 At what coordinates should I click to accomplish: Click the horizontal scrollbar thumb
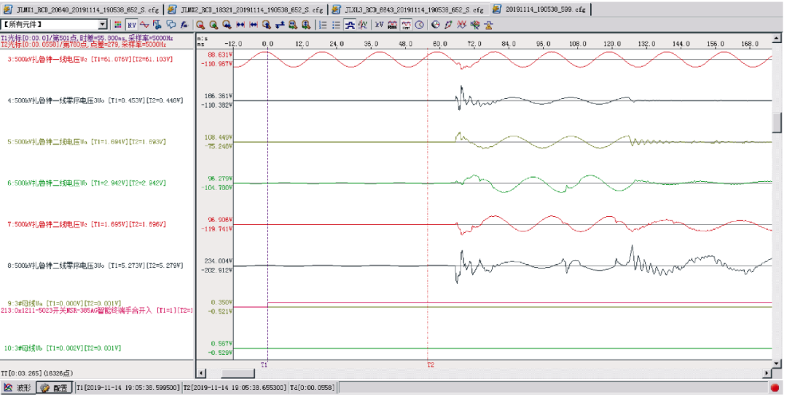238,373
